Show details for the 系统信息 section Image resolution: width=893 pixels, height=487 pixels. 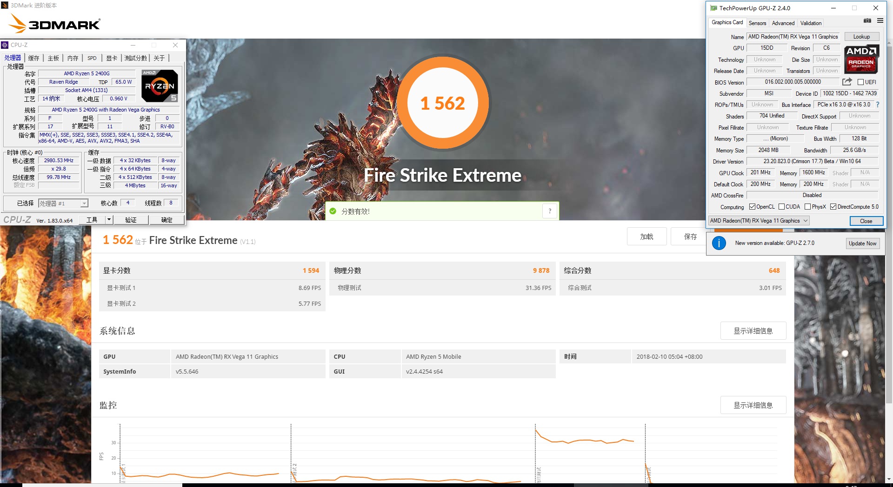tap(753, 331)
